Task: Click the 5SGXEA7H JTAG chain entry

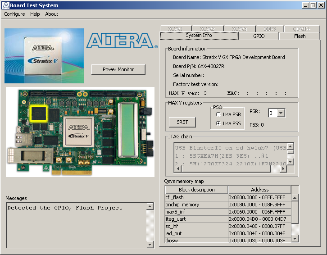Action: tap(222, 156)
